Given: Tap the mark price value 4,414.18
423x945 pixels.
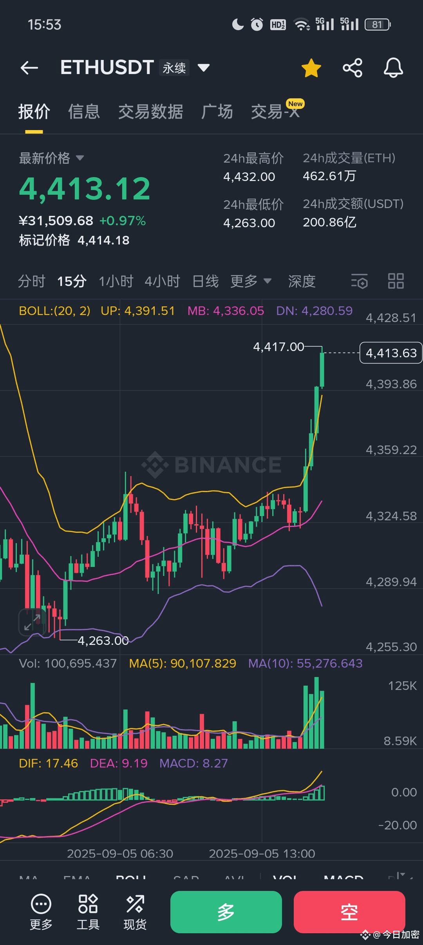Looking at the screenshot, I should click(x=103, y=240).
